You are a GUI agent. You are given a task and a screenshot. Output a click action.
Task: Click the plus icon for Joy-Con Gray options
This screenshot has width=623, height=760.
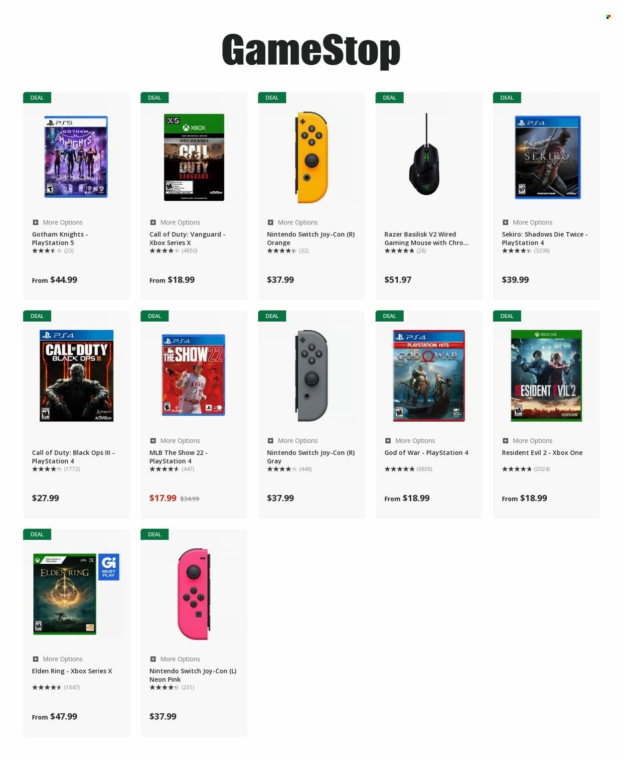point(271,441)
